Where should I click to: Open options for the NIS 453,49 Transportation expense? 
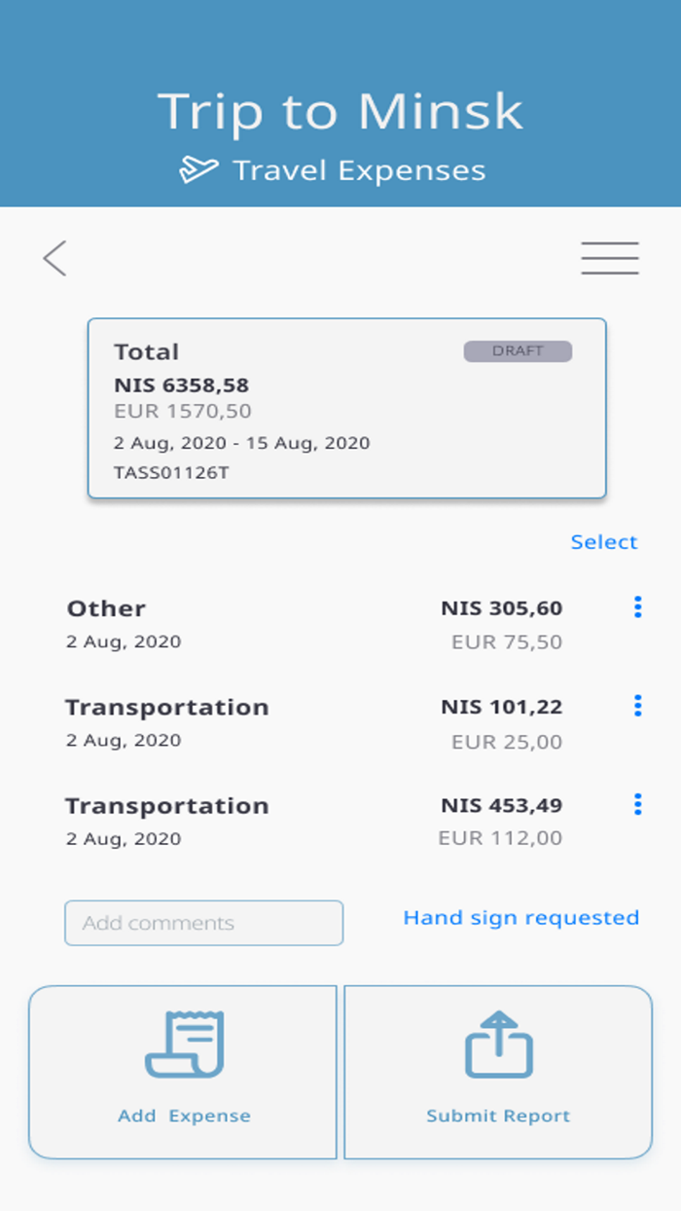(x=637, y=805)
